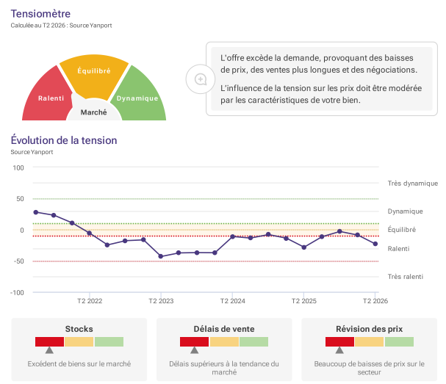Click the yellow segment under Révision des prix
The height and width of the screenshot is (384, 446).
tap(369, 341)
